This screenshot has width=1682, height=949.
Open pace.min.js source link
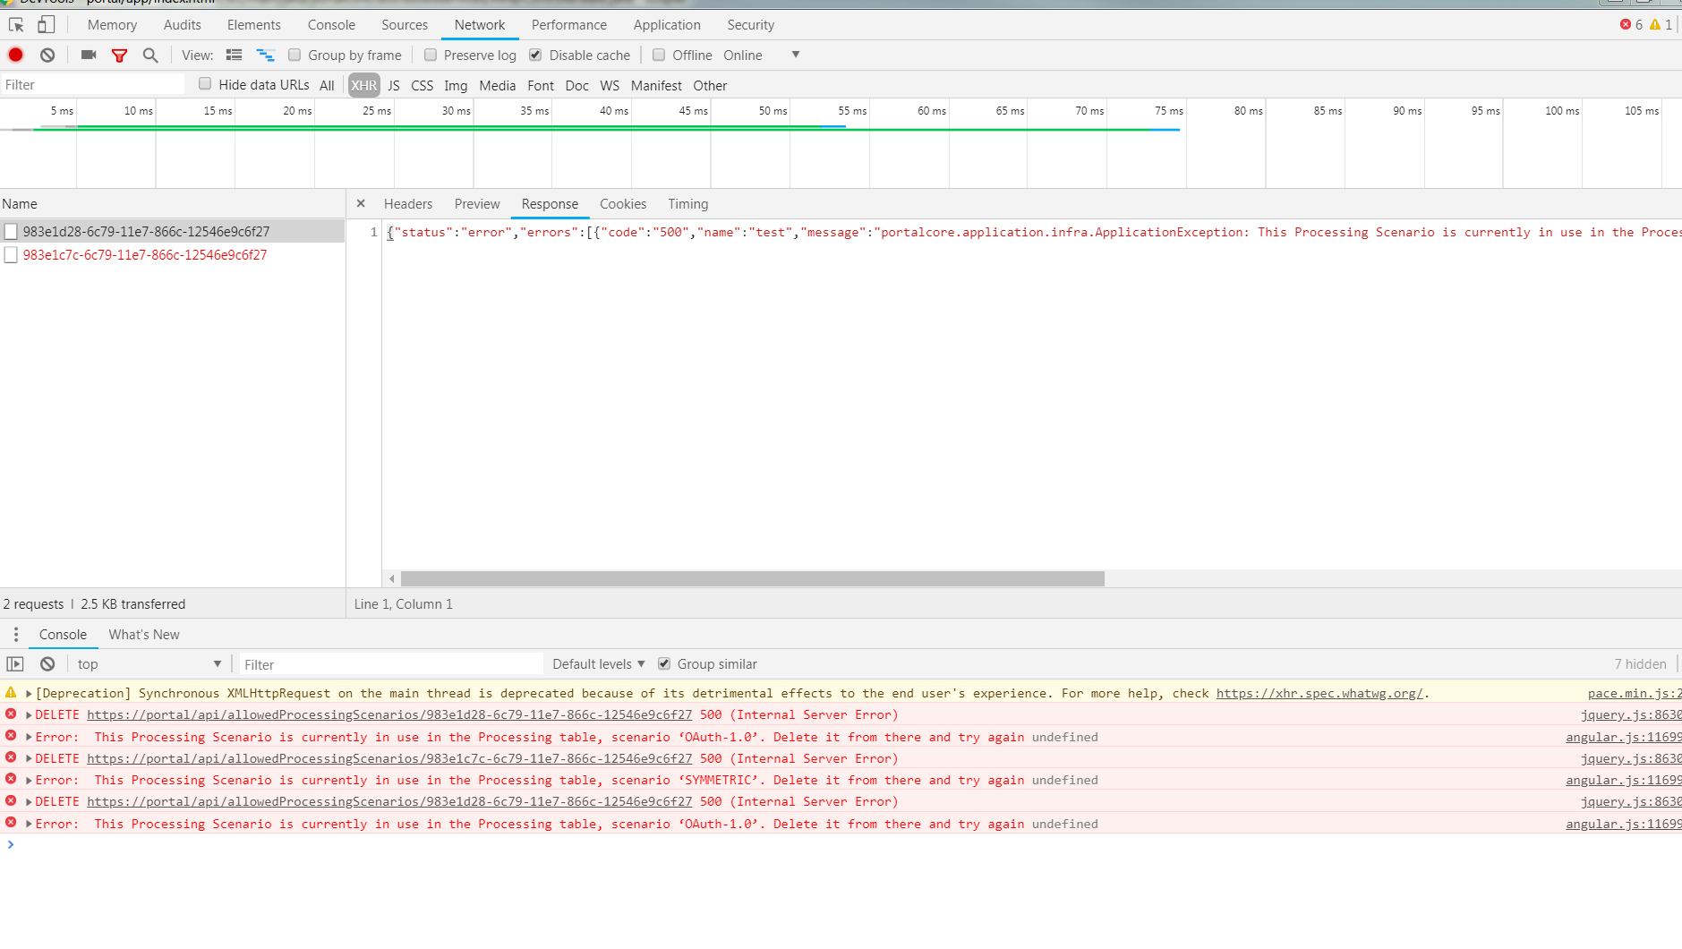pos(1634,693)
